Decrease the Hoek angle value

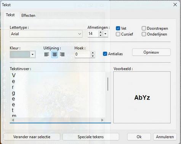93,56
